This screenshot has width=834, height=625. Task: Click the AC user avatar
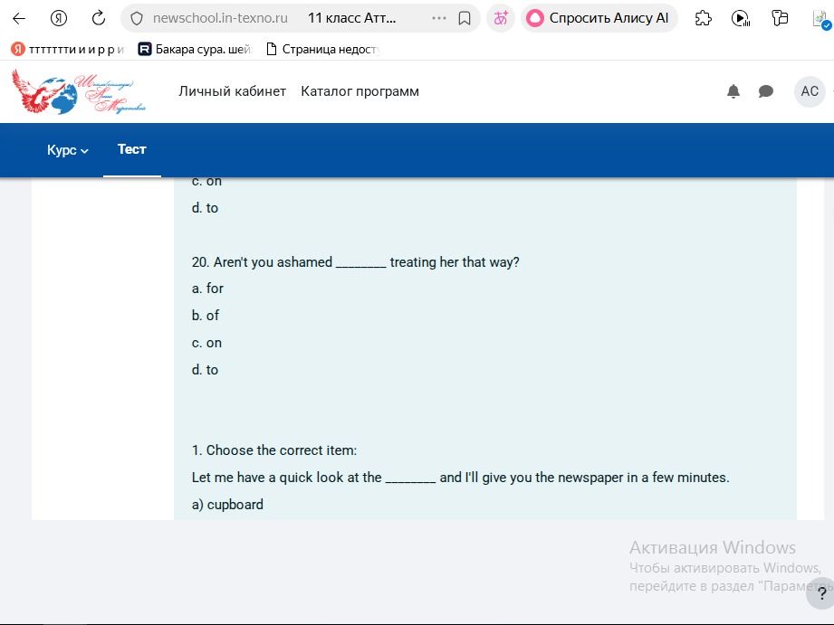pyautogui.click(x=810, y=91)
